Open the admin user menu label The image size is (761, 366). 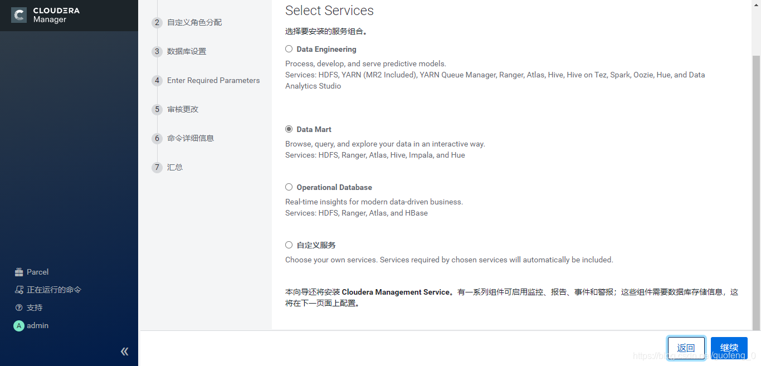(38, 325)
